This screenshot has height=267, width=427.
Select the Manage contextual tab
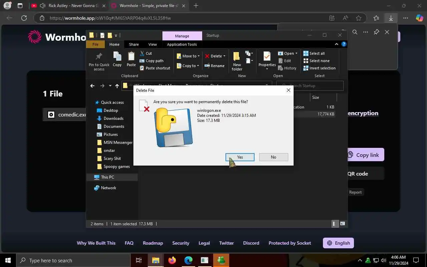tap(182, 36)
